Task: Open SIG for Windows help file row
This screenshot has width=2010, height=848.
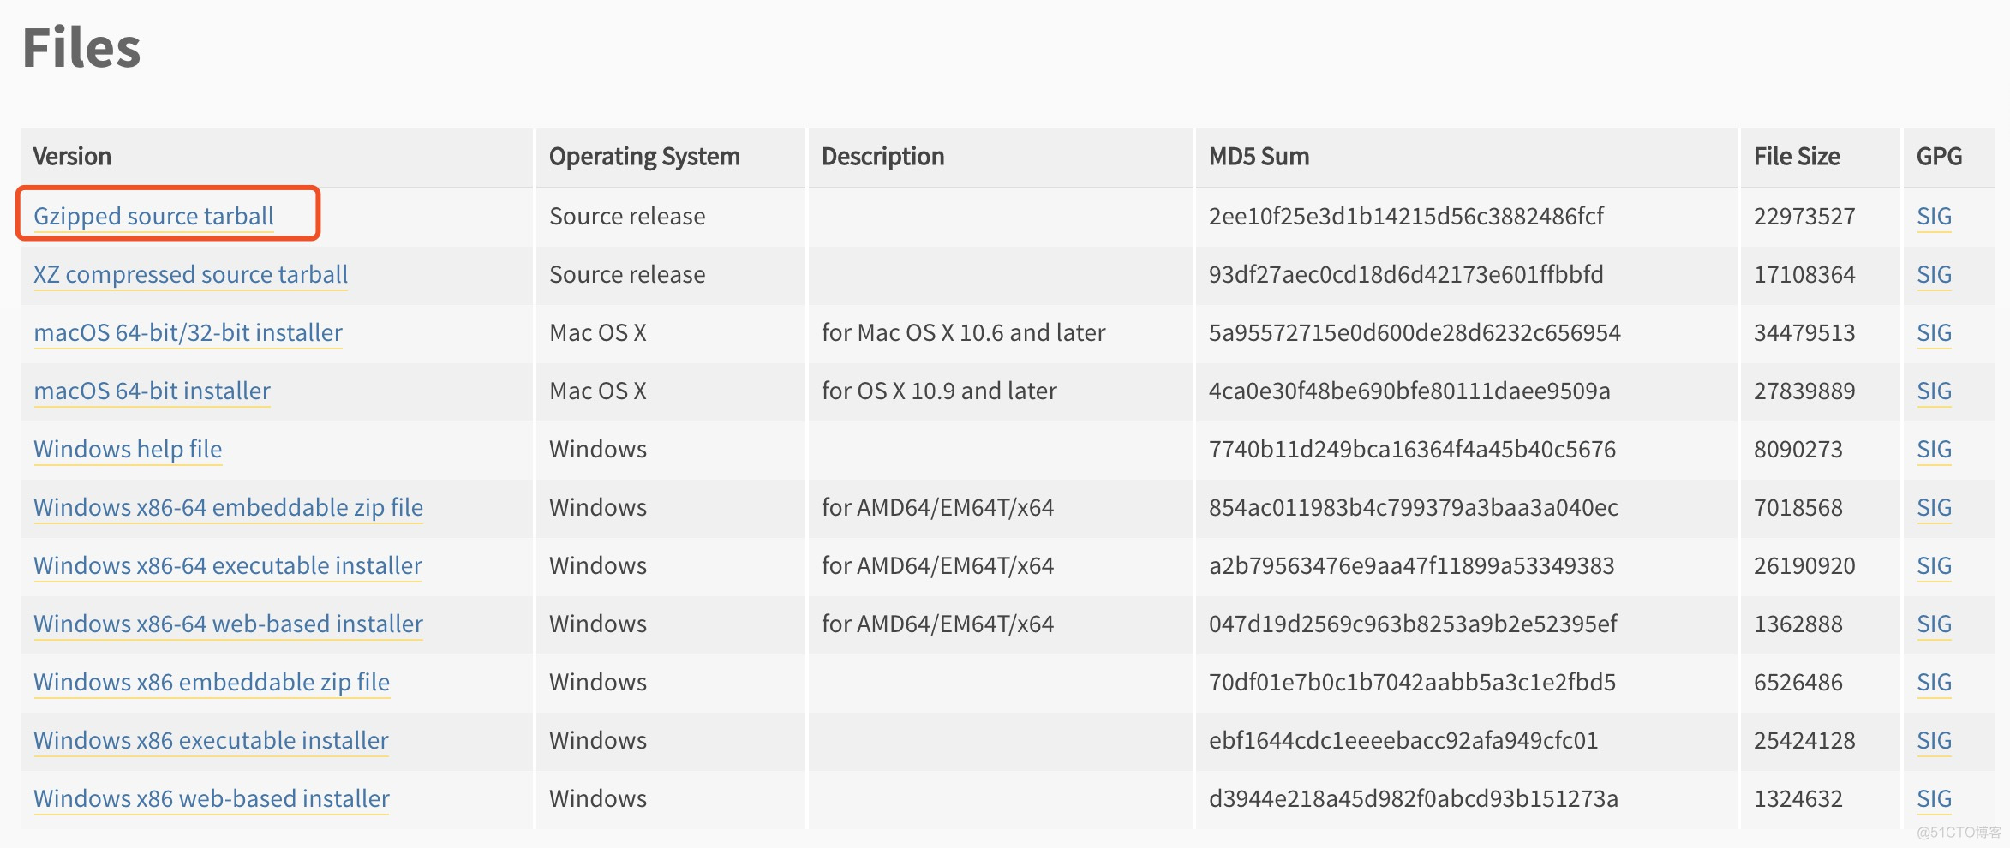Action: (x=1934, y=450)
